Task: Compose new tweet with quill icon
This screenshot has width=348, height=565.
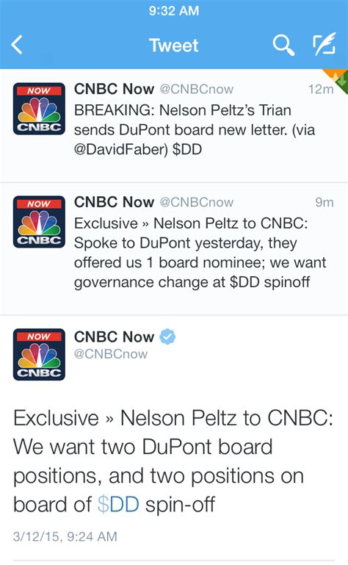Action: point(325,44)
